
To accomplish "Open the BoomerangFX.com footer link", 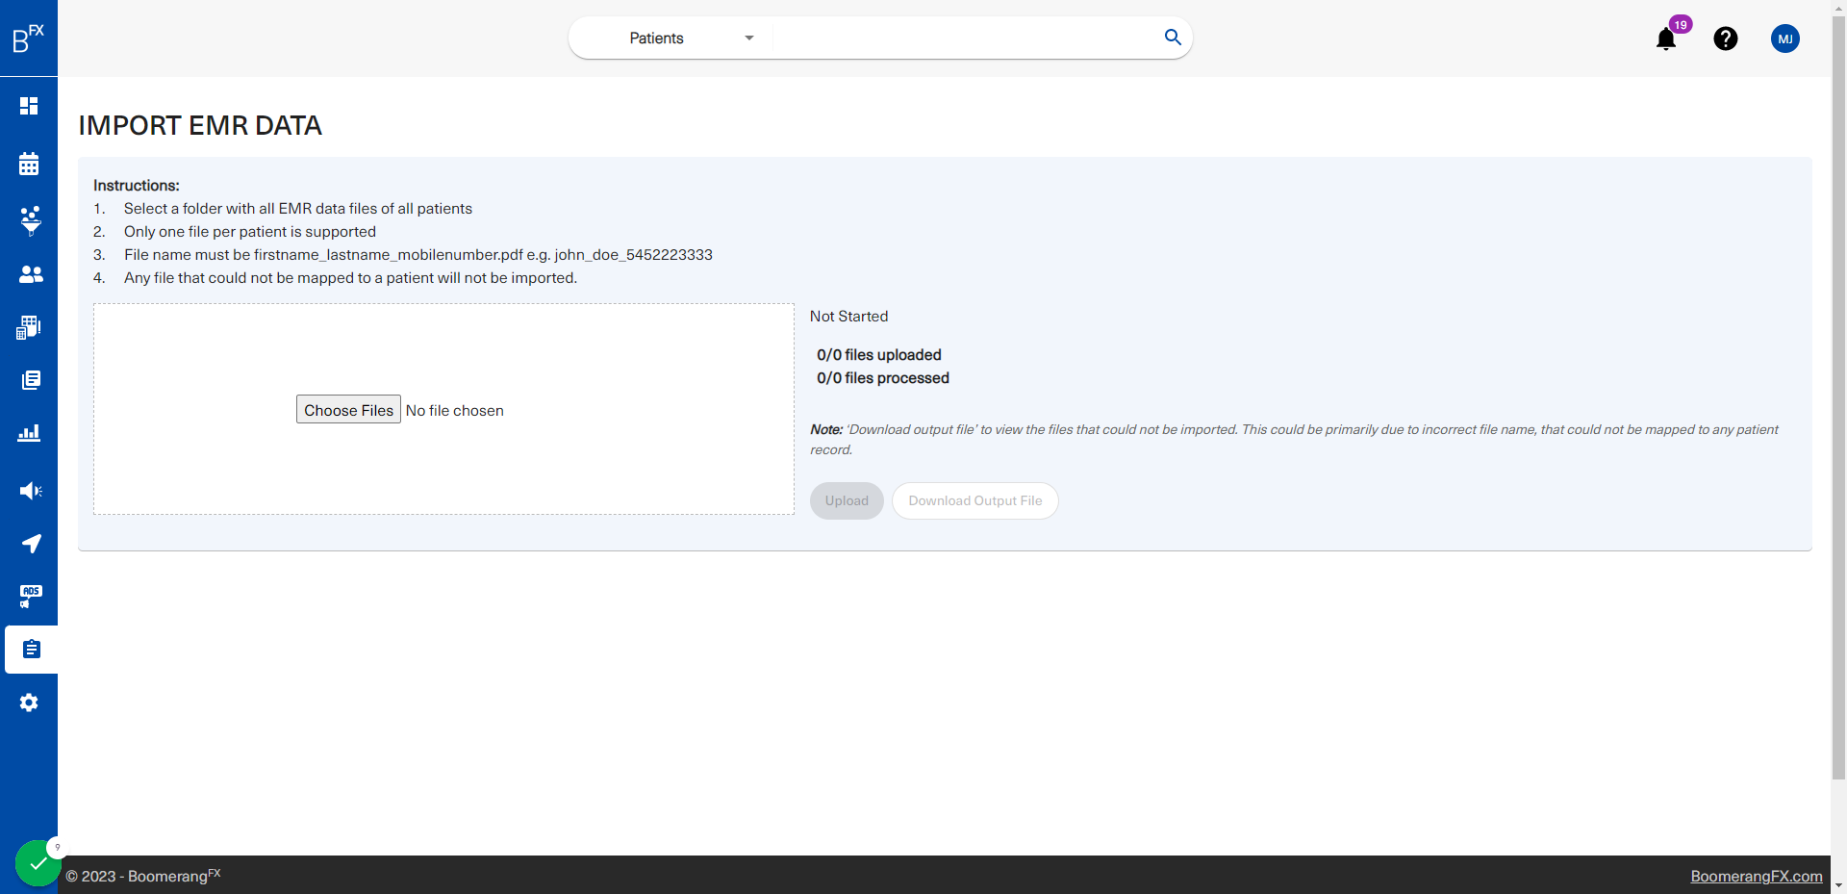I will click(x=1757, y=876).
